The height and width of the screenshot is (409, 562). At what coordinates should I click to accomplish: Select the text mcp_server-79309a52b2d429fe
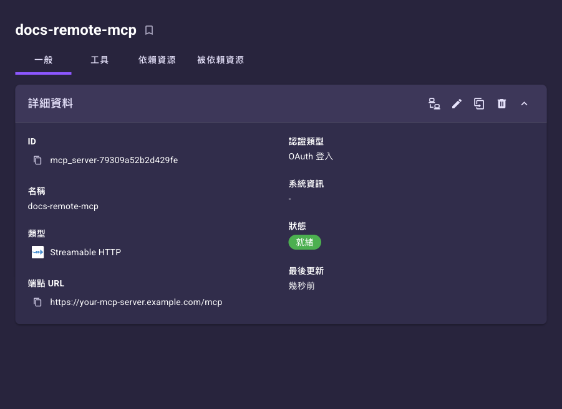pos(114,160)
